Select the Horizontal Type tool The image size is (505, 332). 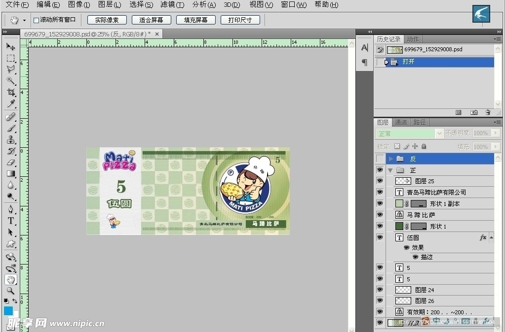point(11,221)
